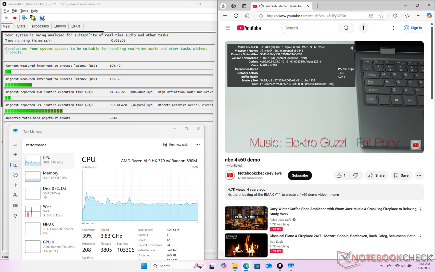Image resolution: width=435 pixels, height=272 pixels.
Task: Add this page to browser favorites
Action: pos(381,16)
